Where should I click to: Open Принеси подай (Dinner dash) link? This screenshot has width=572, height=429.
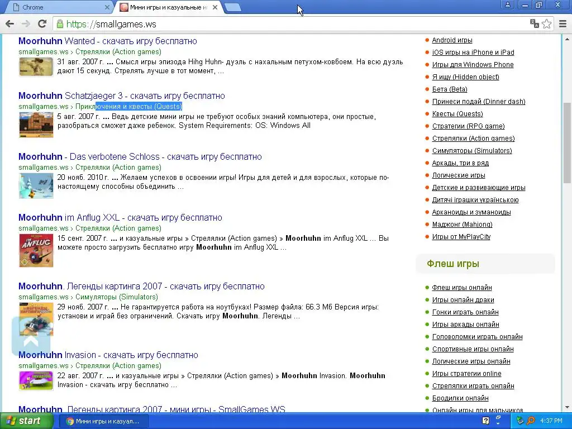coord(479,102)
